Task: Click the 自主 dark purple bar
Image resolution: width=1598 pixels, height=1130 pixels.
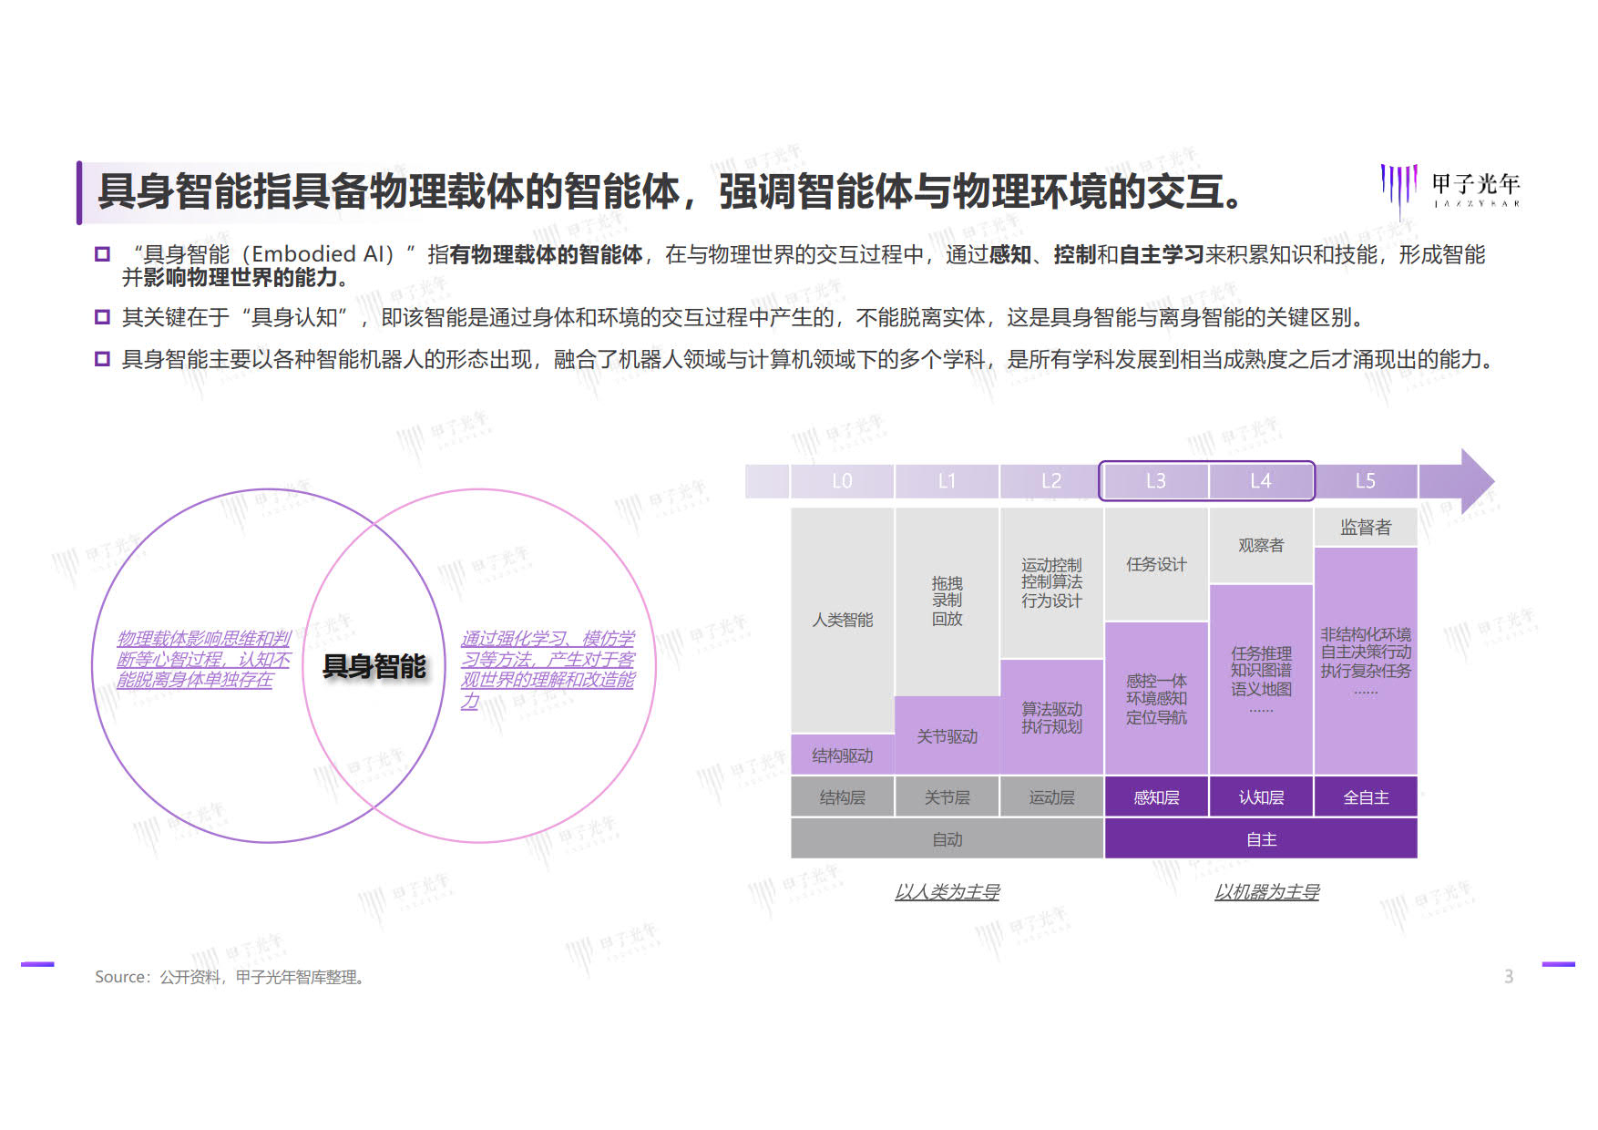Action: (1261, 838)
